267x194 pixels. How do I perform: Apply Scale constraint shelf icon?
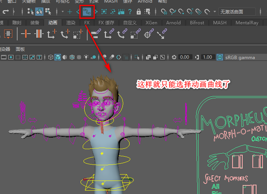pyautogui.click(x=136, y=34)
